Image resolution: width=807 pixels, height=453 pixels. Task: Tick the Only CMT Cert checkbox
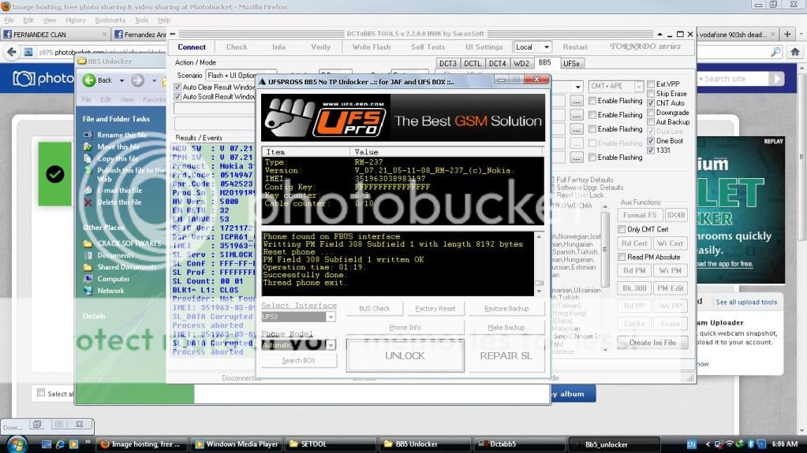pos(622,229)
